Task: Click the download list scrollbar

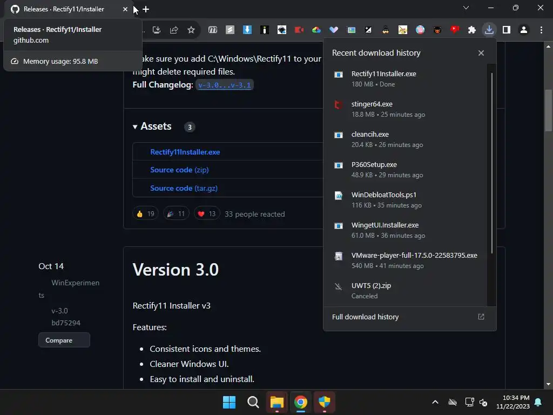Action: [491, 163]
